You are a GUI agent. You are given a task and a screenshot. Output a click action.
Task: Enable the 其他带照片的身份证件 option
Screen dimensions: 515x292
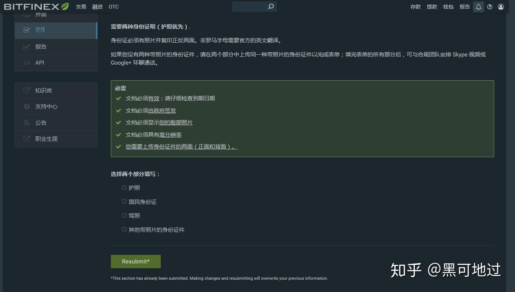point(124,229)
